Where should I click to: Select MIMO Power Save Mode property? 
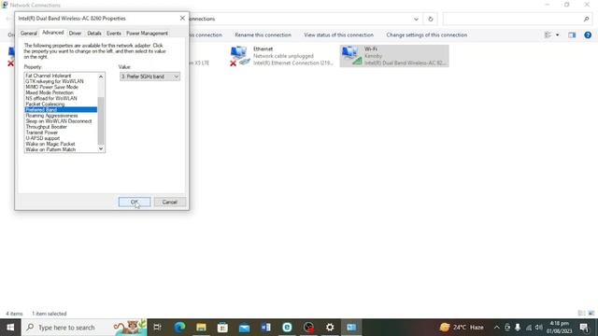coord(52,87)
